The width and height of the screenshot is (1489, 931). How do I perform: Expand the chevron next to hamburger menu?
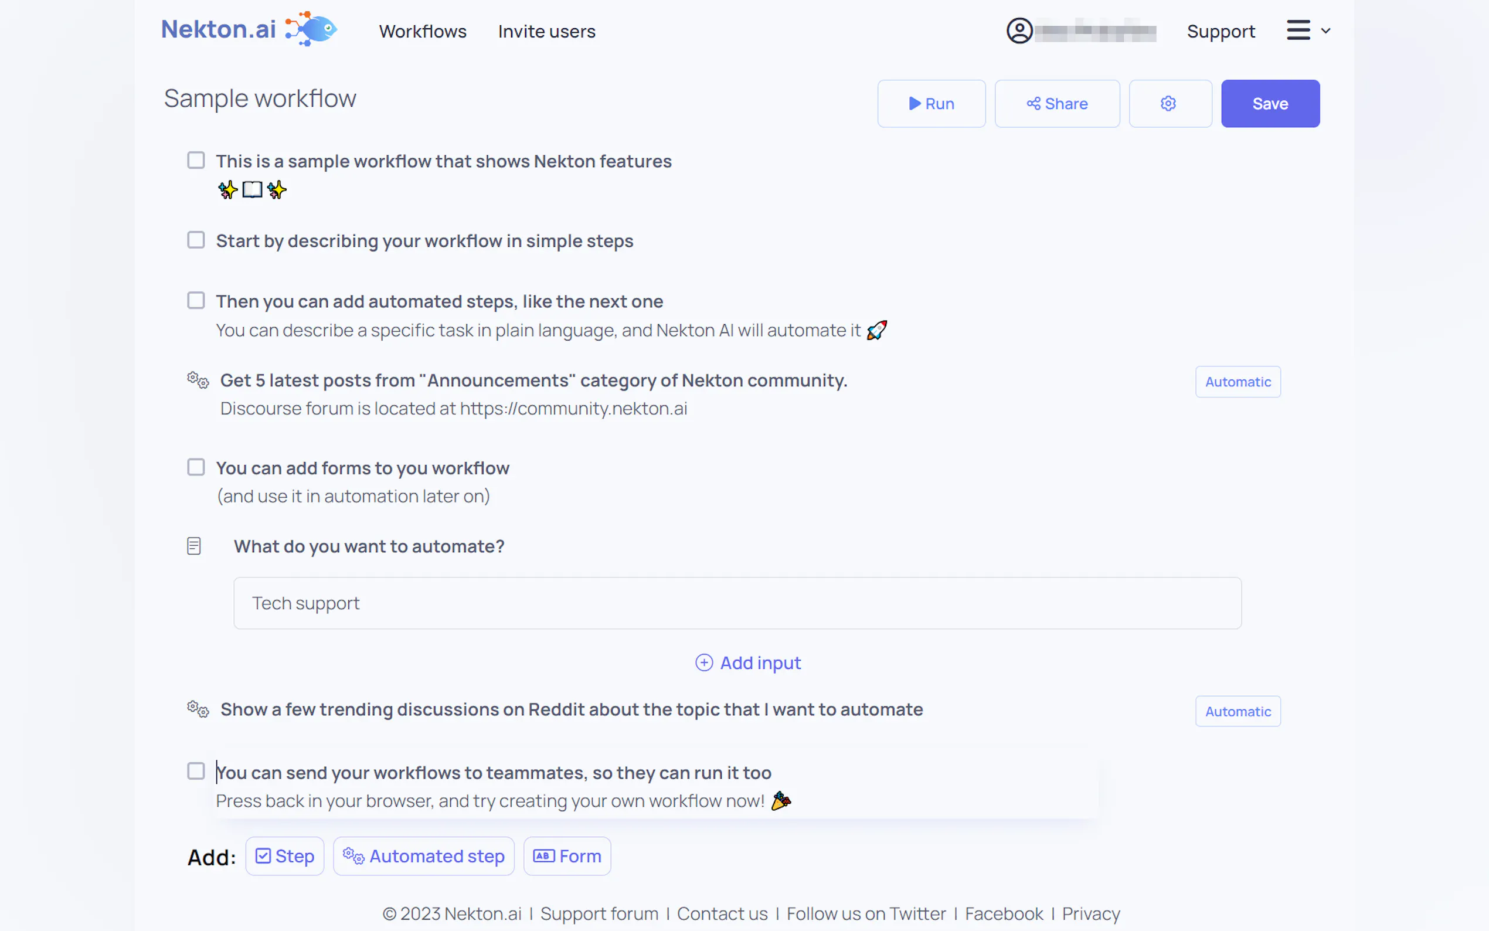1325,31
